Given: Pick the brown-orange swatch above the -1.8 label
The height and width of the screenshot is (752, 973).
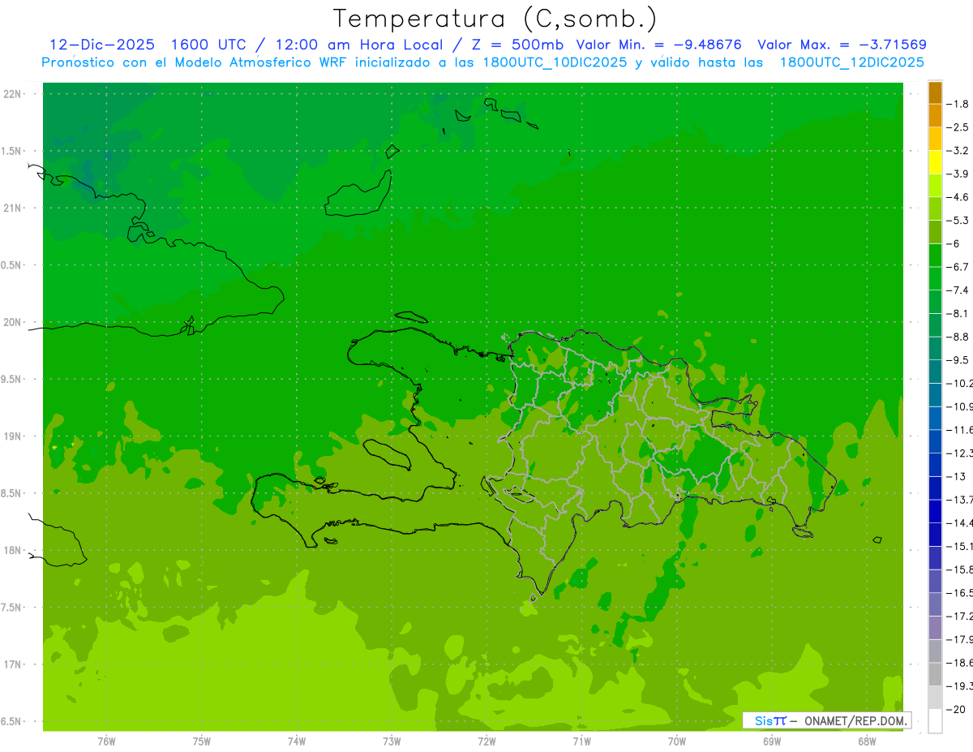Looking at the screenshot, I should [x=935, y=92].
